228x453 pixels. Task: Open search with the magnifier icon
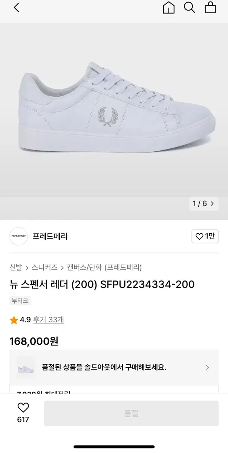point(189,8)
